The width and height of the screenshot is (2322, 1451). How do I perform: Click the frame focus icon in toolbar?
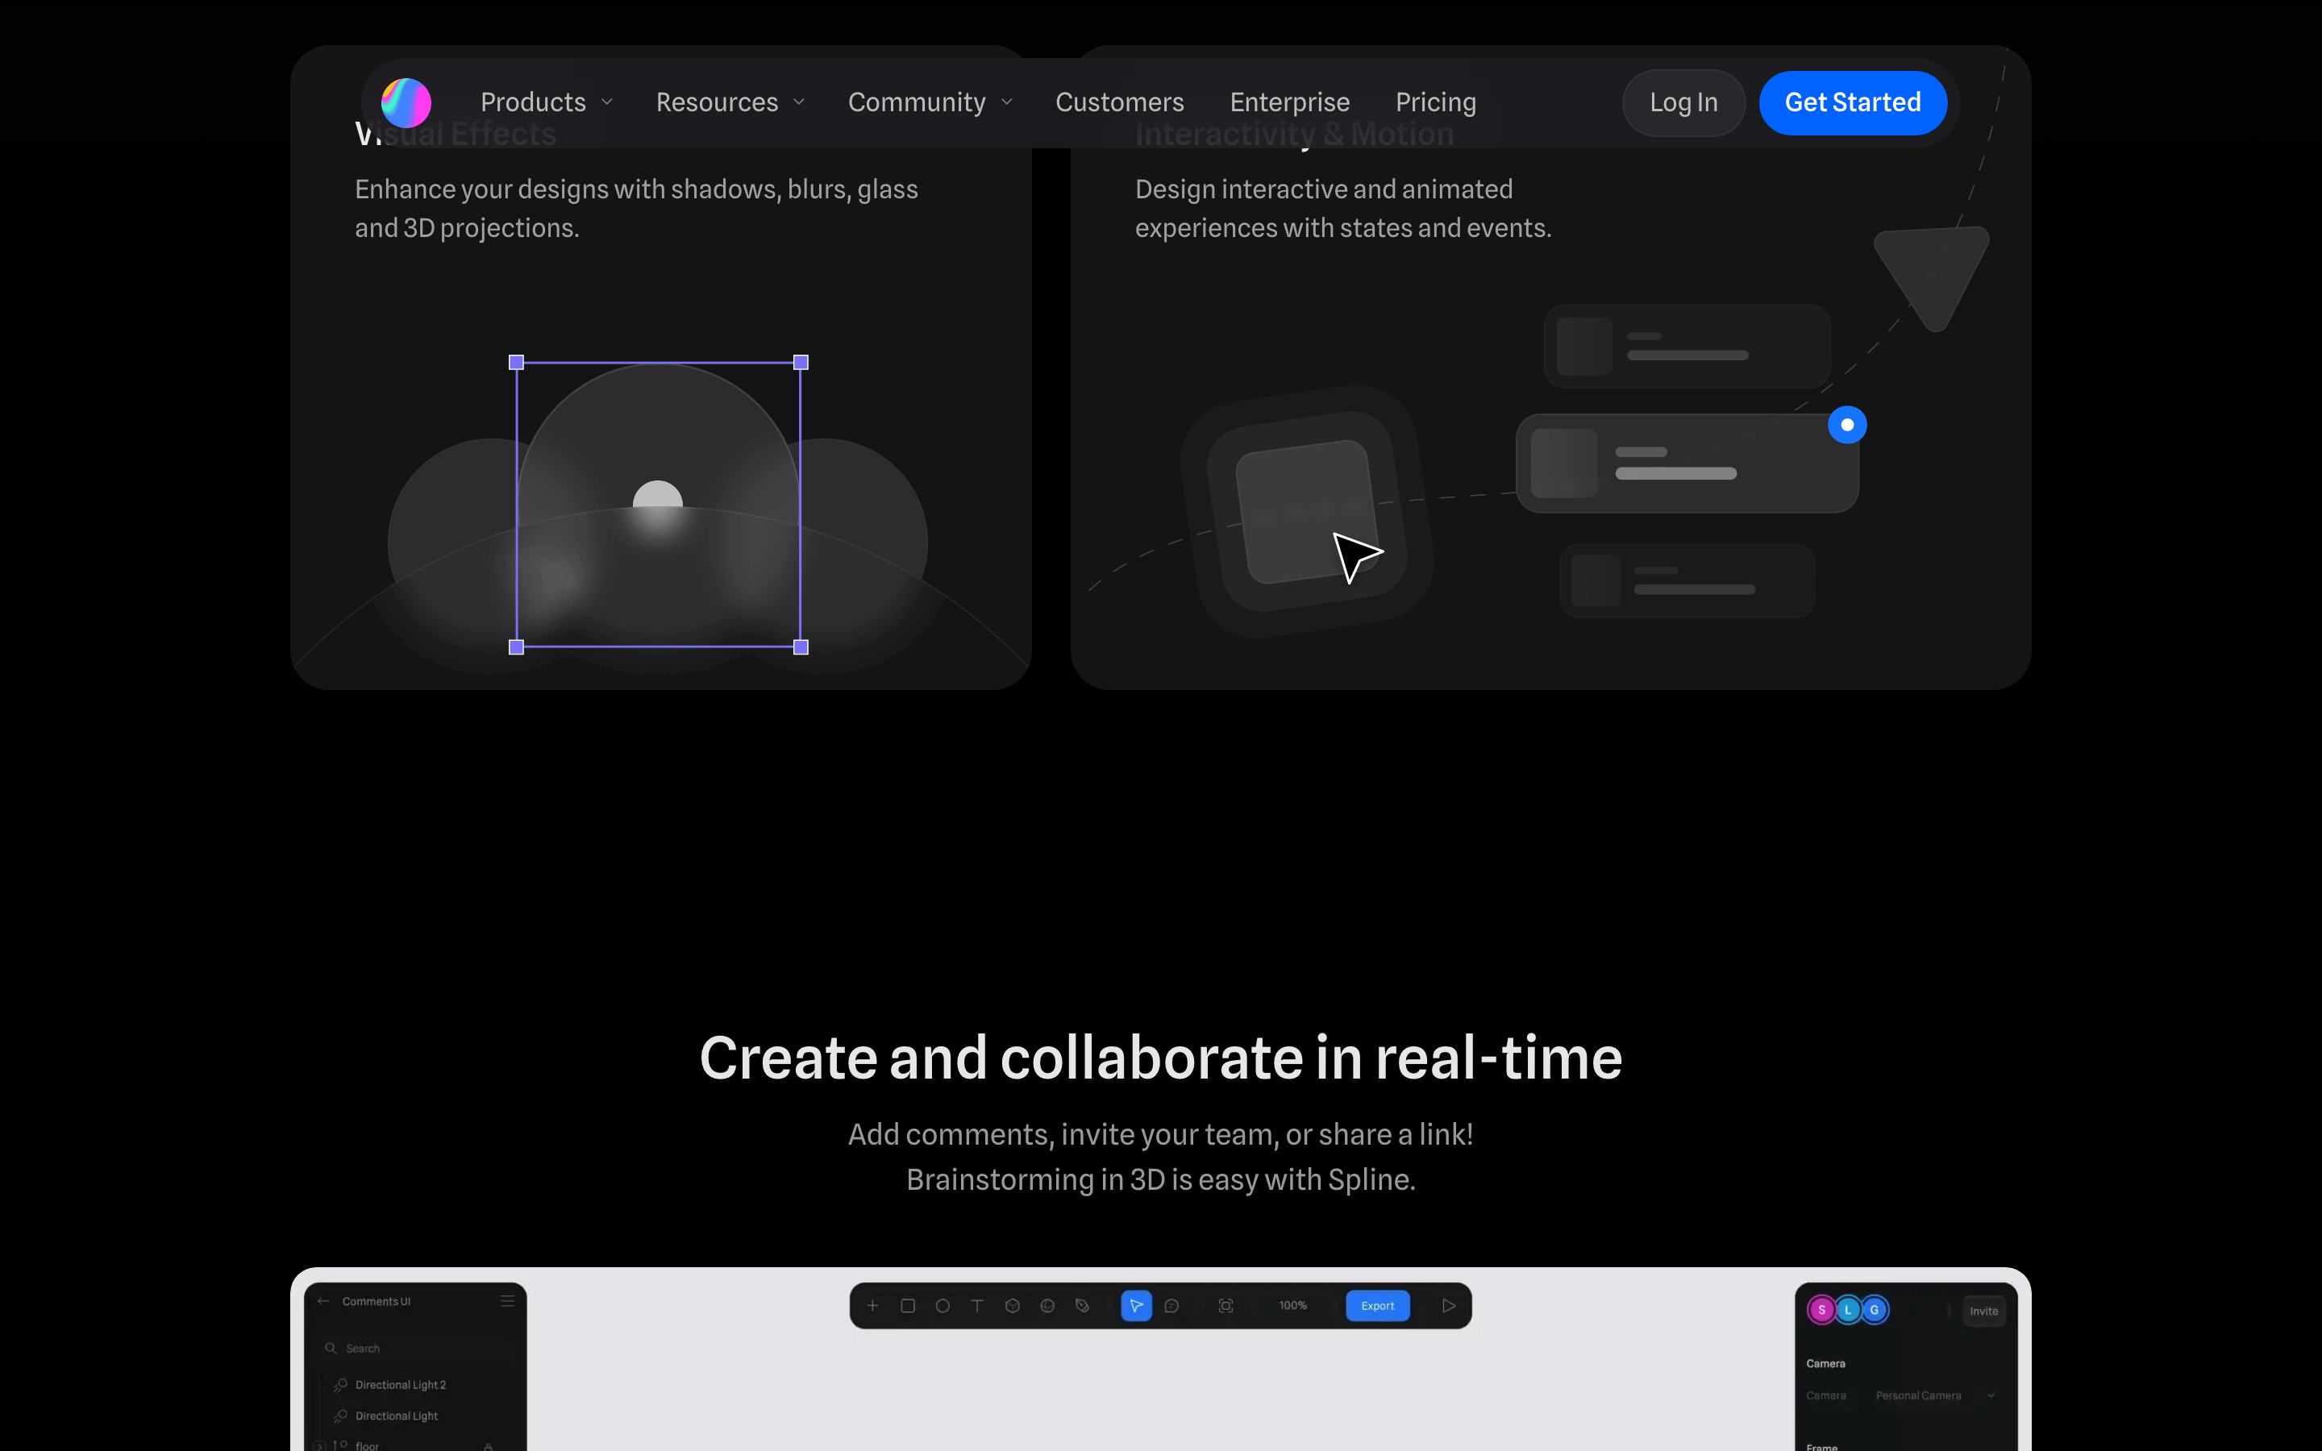pyautogui.click(x=1225, y=1305)
